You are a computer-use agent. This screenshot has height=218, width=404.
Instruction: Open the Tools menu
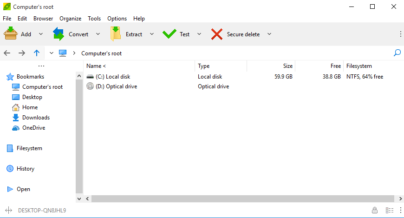94,19
